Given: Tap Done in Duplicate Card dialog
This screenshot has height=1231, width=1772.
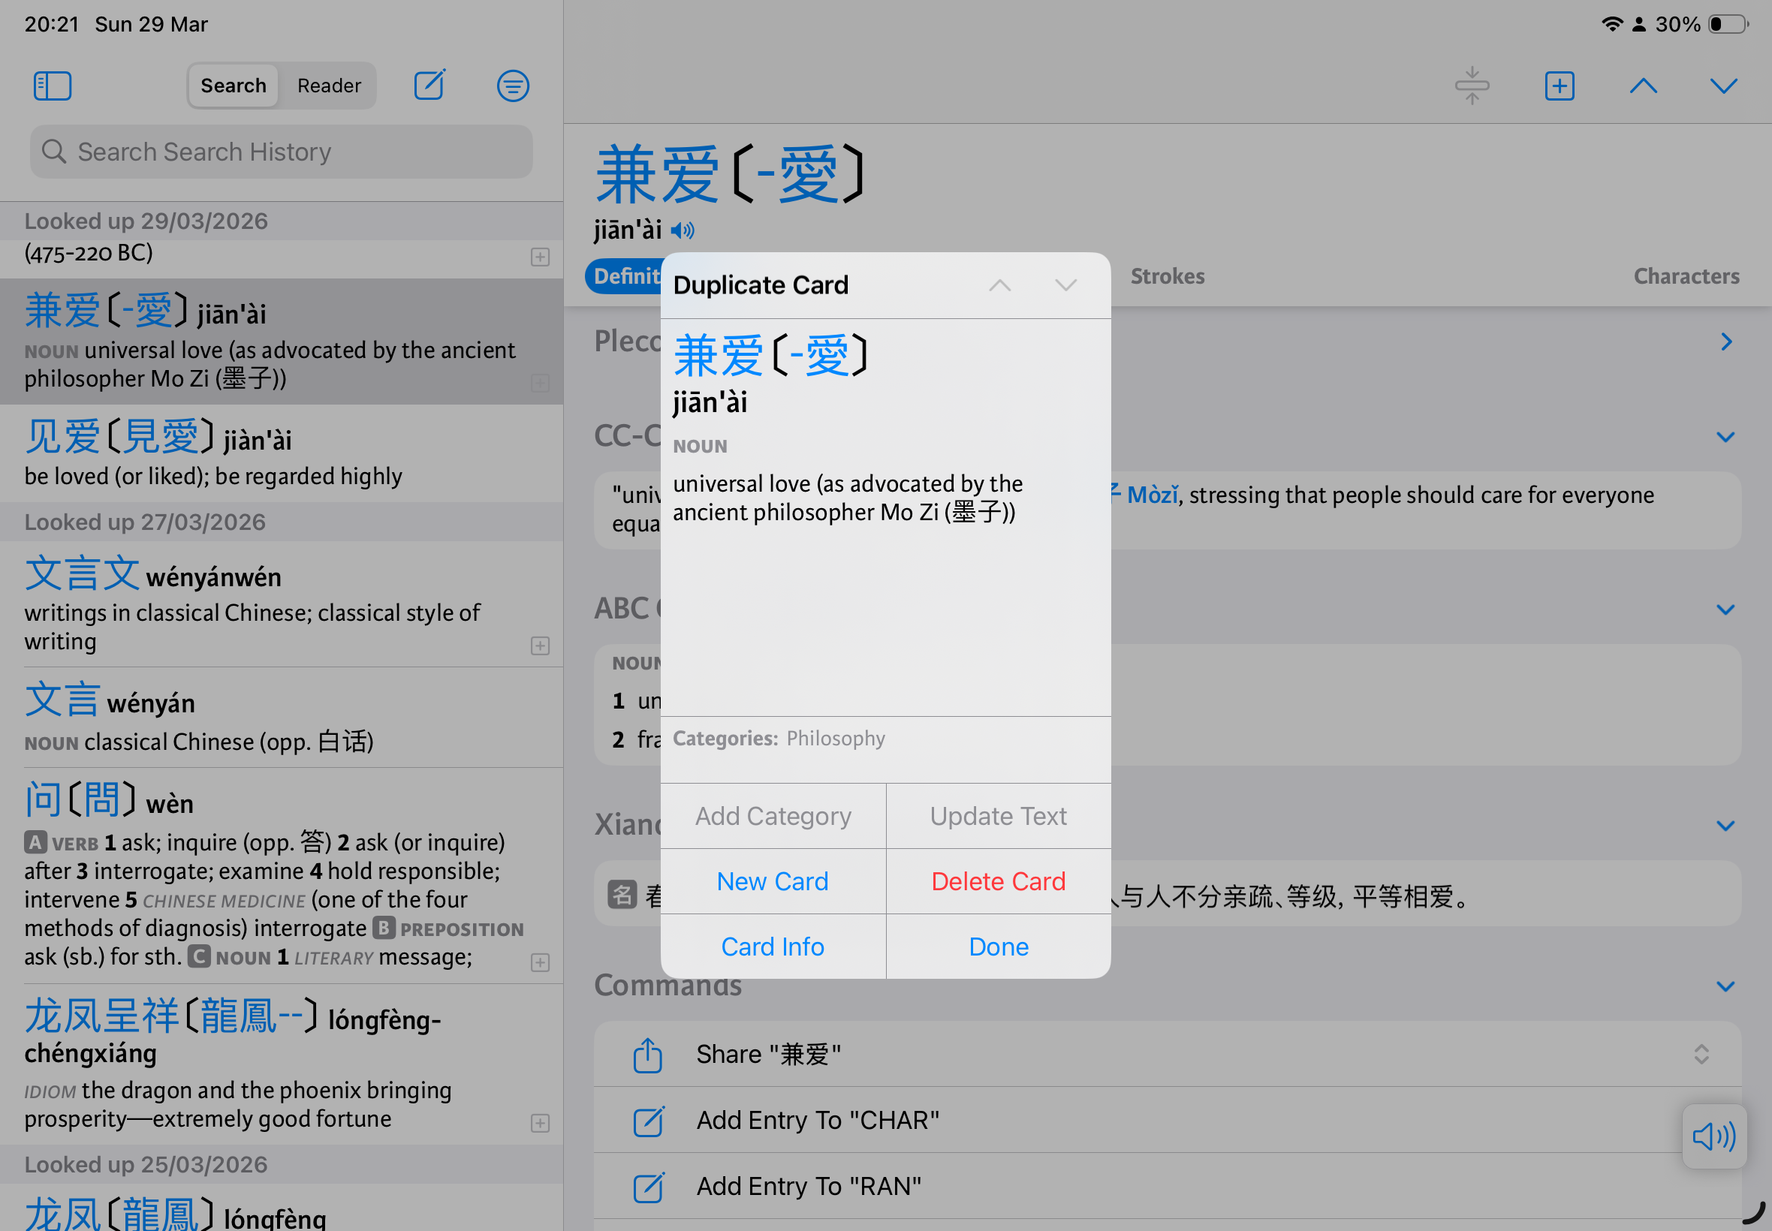Looking at the screenshot, I should pos(998,947).
